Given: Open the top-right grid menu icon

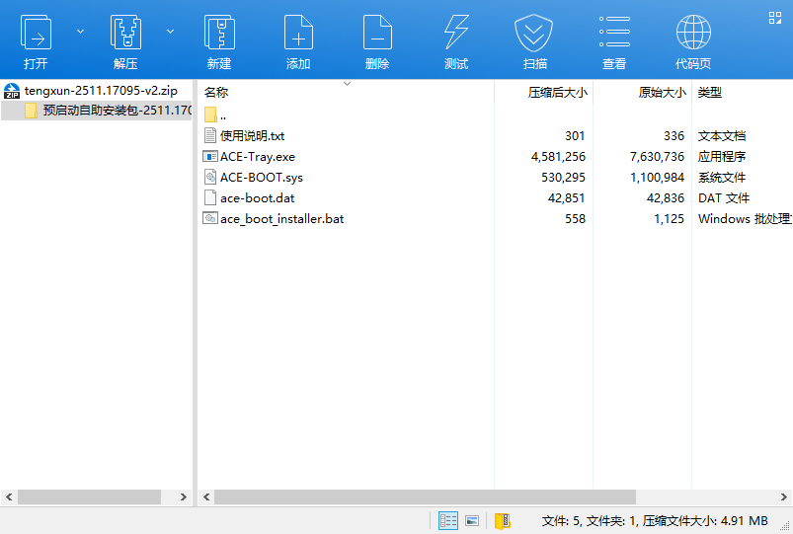Looking at the screenshot, I should pyautogui.click(x=775, y=15).
